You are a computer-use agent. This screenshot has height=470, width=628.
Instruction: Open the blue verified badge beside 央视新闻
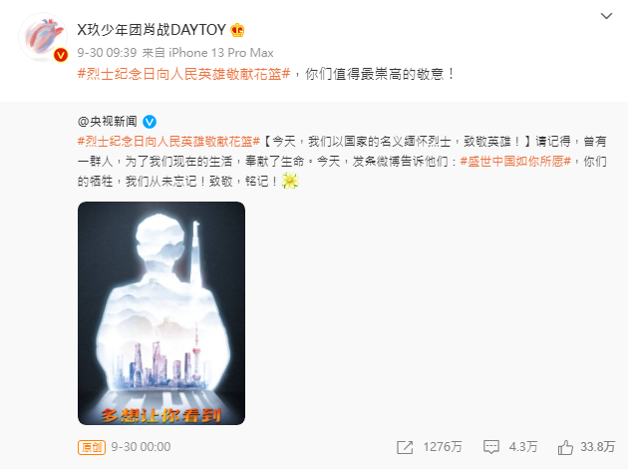pos(150,122)
